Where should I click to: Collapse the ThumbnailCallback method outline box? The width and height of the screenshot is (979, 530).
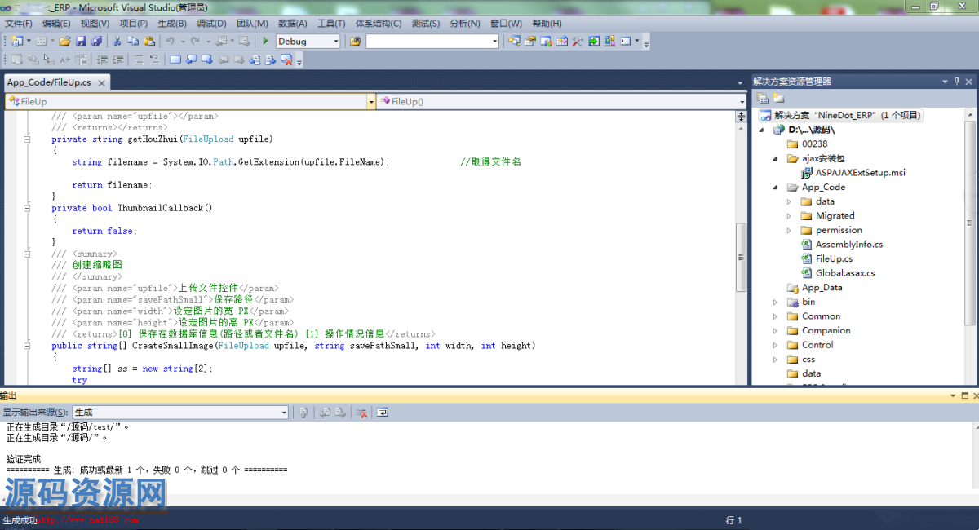[27, 208]
